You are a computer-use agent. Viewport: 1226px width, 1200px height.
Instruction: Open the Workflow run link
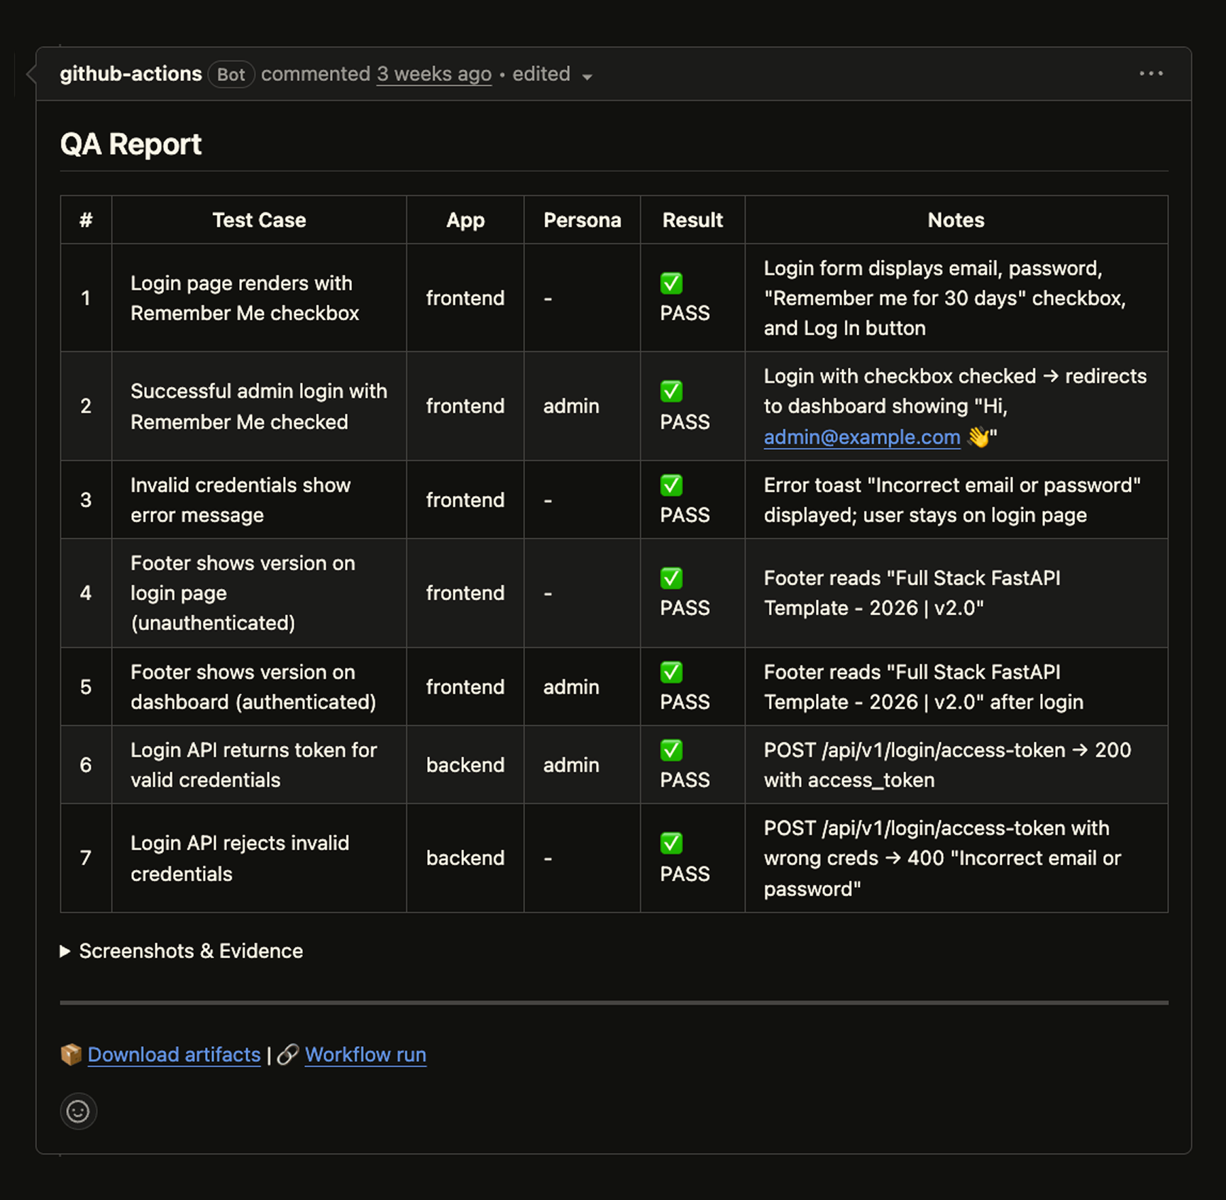tap(365, 1055)
